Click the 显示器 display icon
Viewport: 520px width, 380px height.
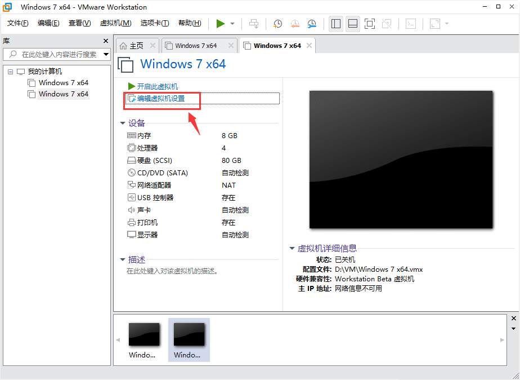coord(132,235)
